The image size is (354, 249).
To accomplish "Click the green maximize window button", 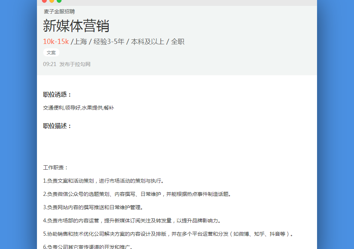I will pos(59,1).
